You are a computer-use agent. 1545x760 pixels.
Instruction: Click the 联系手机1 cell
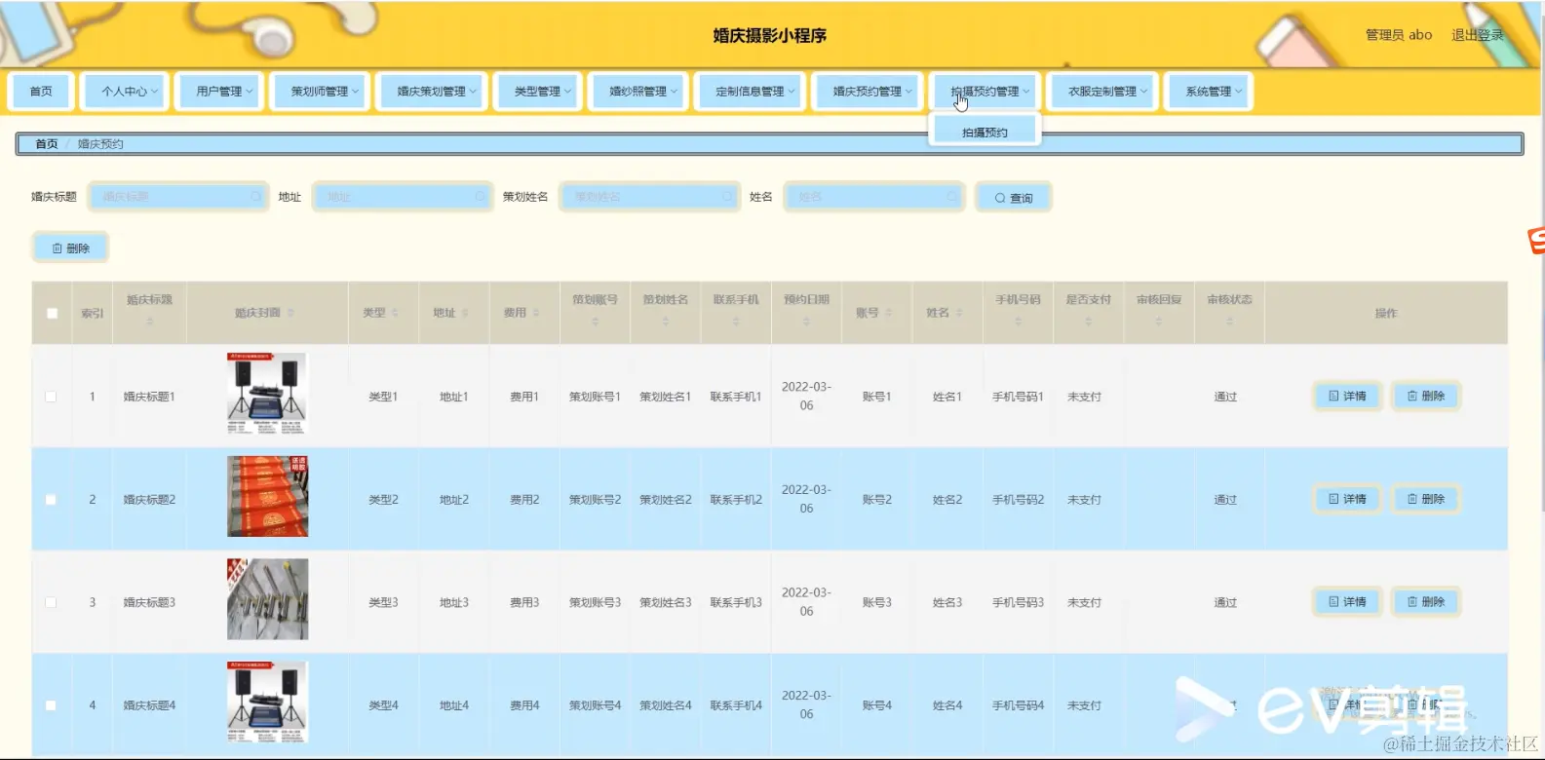(736, 397)
